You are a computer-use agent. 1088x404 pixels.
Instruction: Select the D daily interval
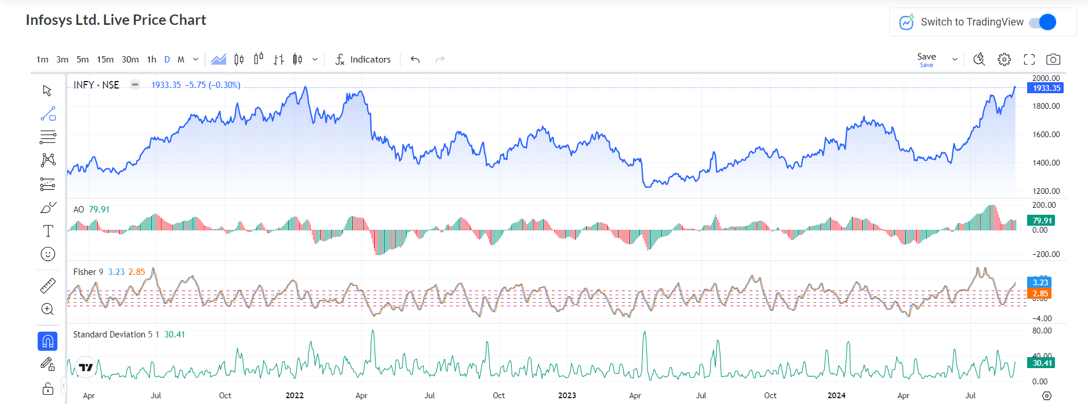coord(167,59)
